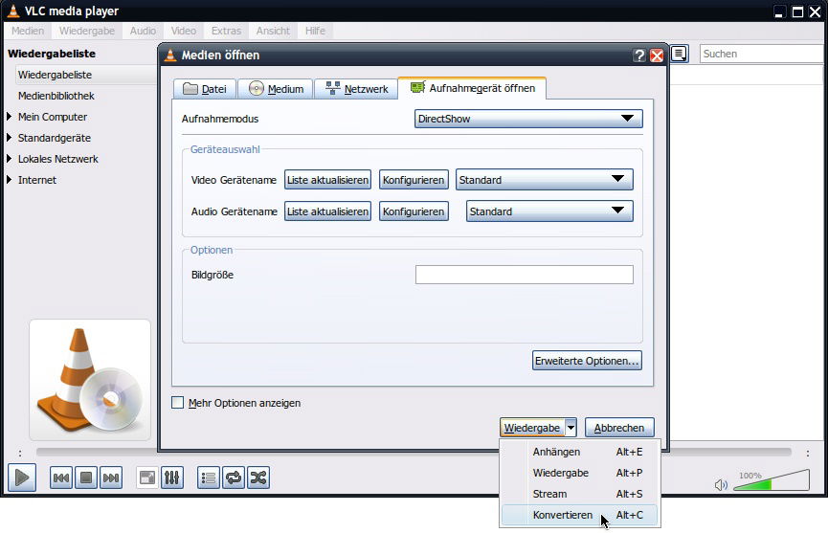828x533 pixels.
Task: Close the Medien öffnen dialog
Action: click(x=657, y=56)
